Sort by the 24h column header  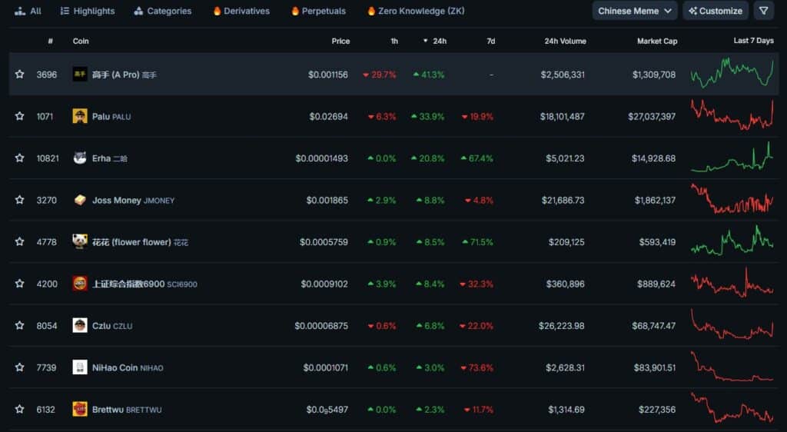pyautogui.click(x=435, y=42)
